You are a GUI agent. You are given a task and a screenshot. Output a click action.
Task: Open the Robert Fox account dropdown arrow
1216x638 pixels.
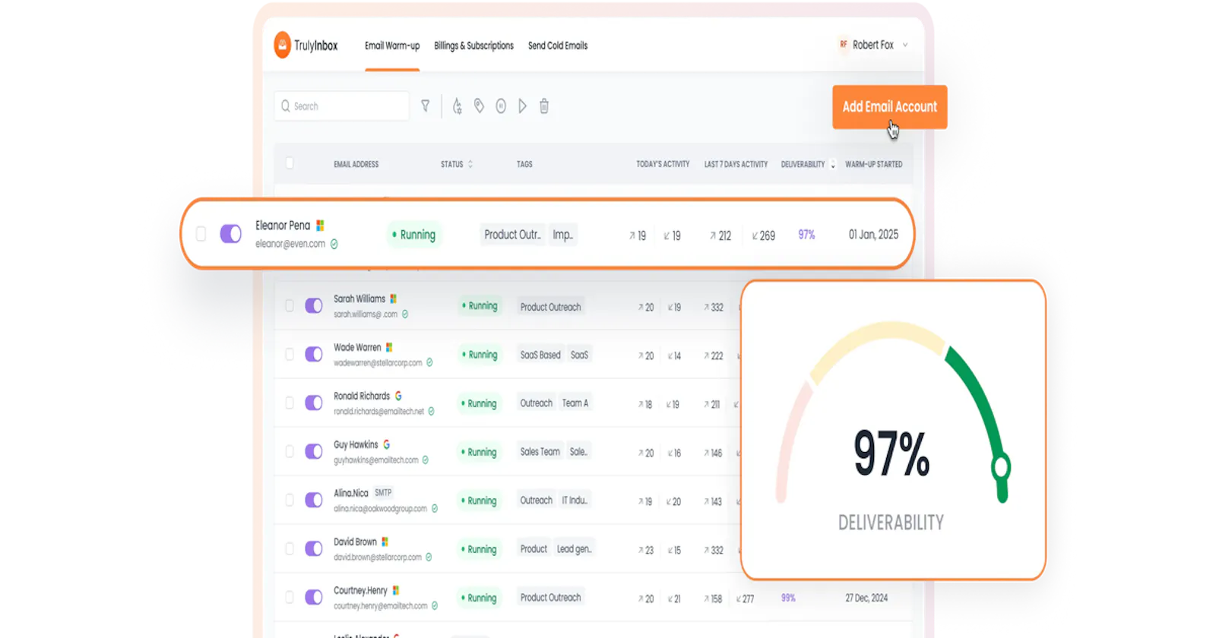(905, 45)
